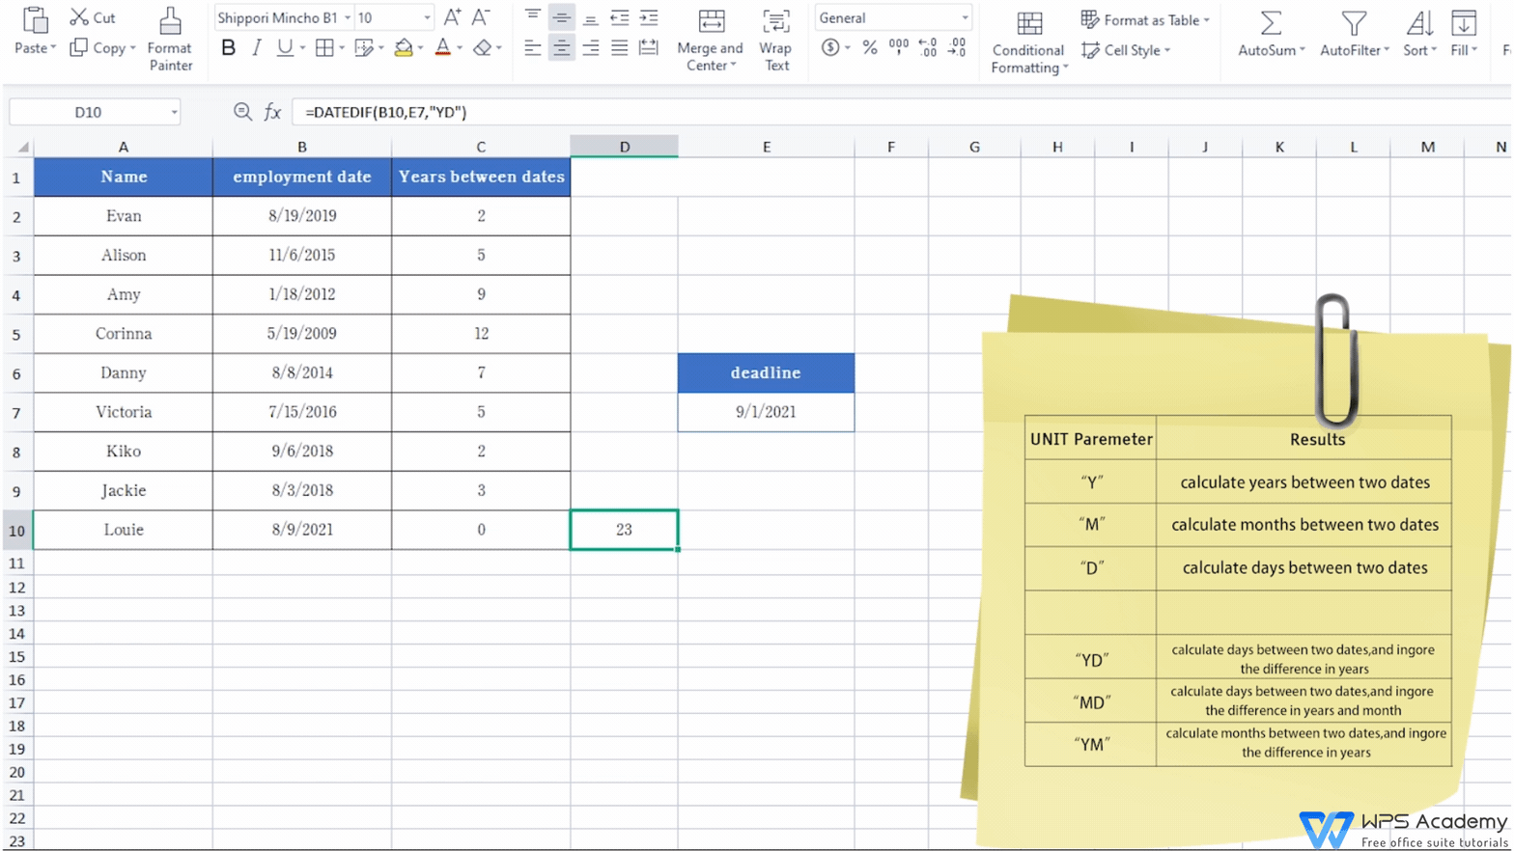
Task: Click the AutoSum sigma icon
Action: [1271, 23]
